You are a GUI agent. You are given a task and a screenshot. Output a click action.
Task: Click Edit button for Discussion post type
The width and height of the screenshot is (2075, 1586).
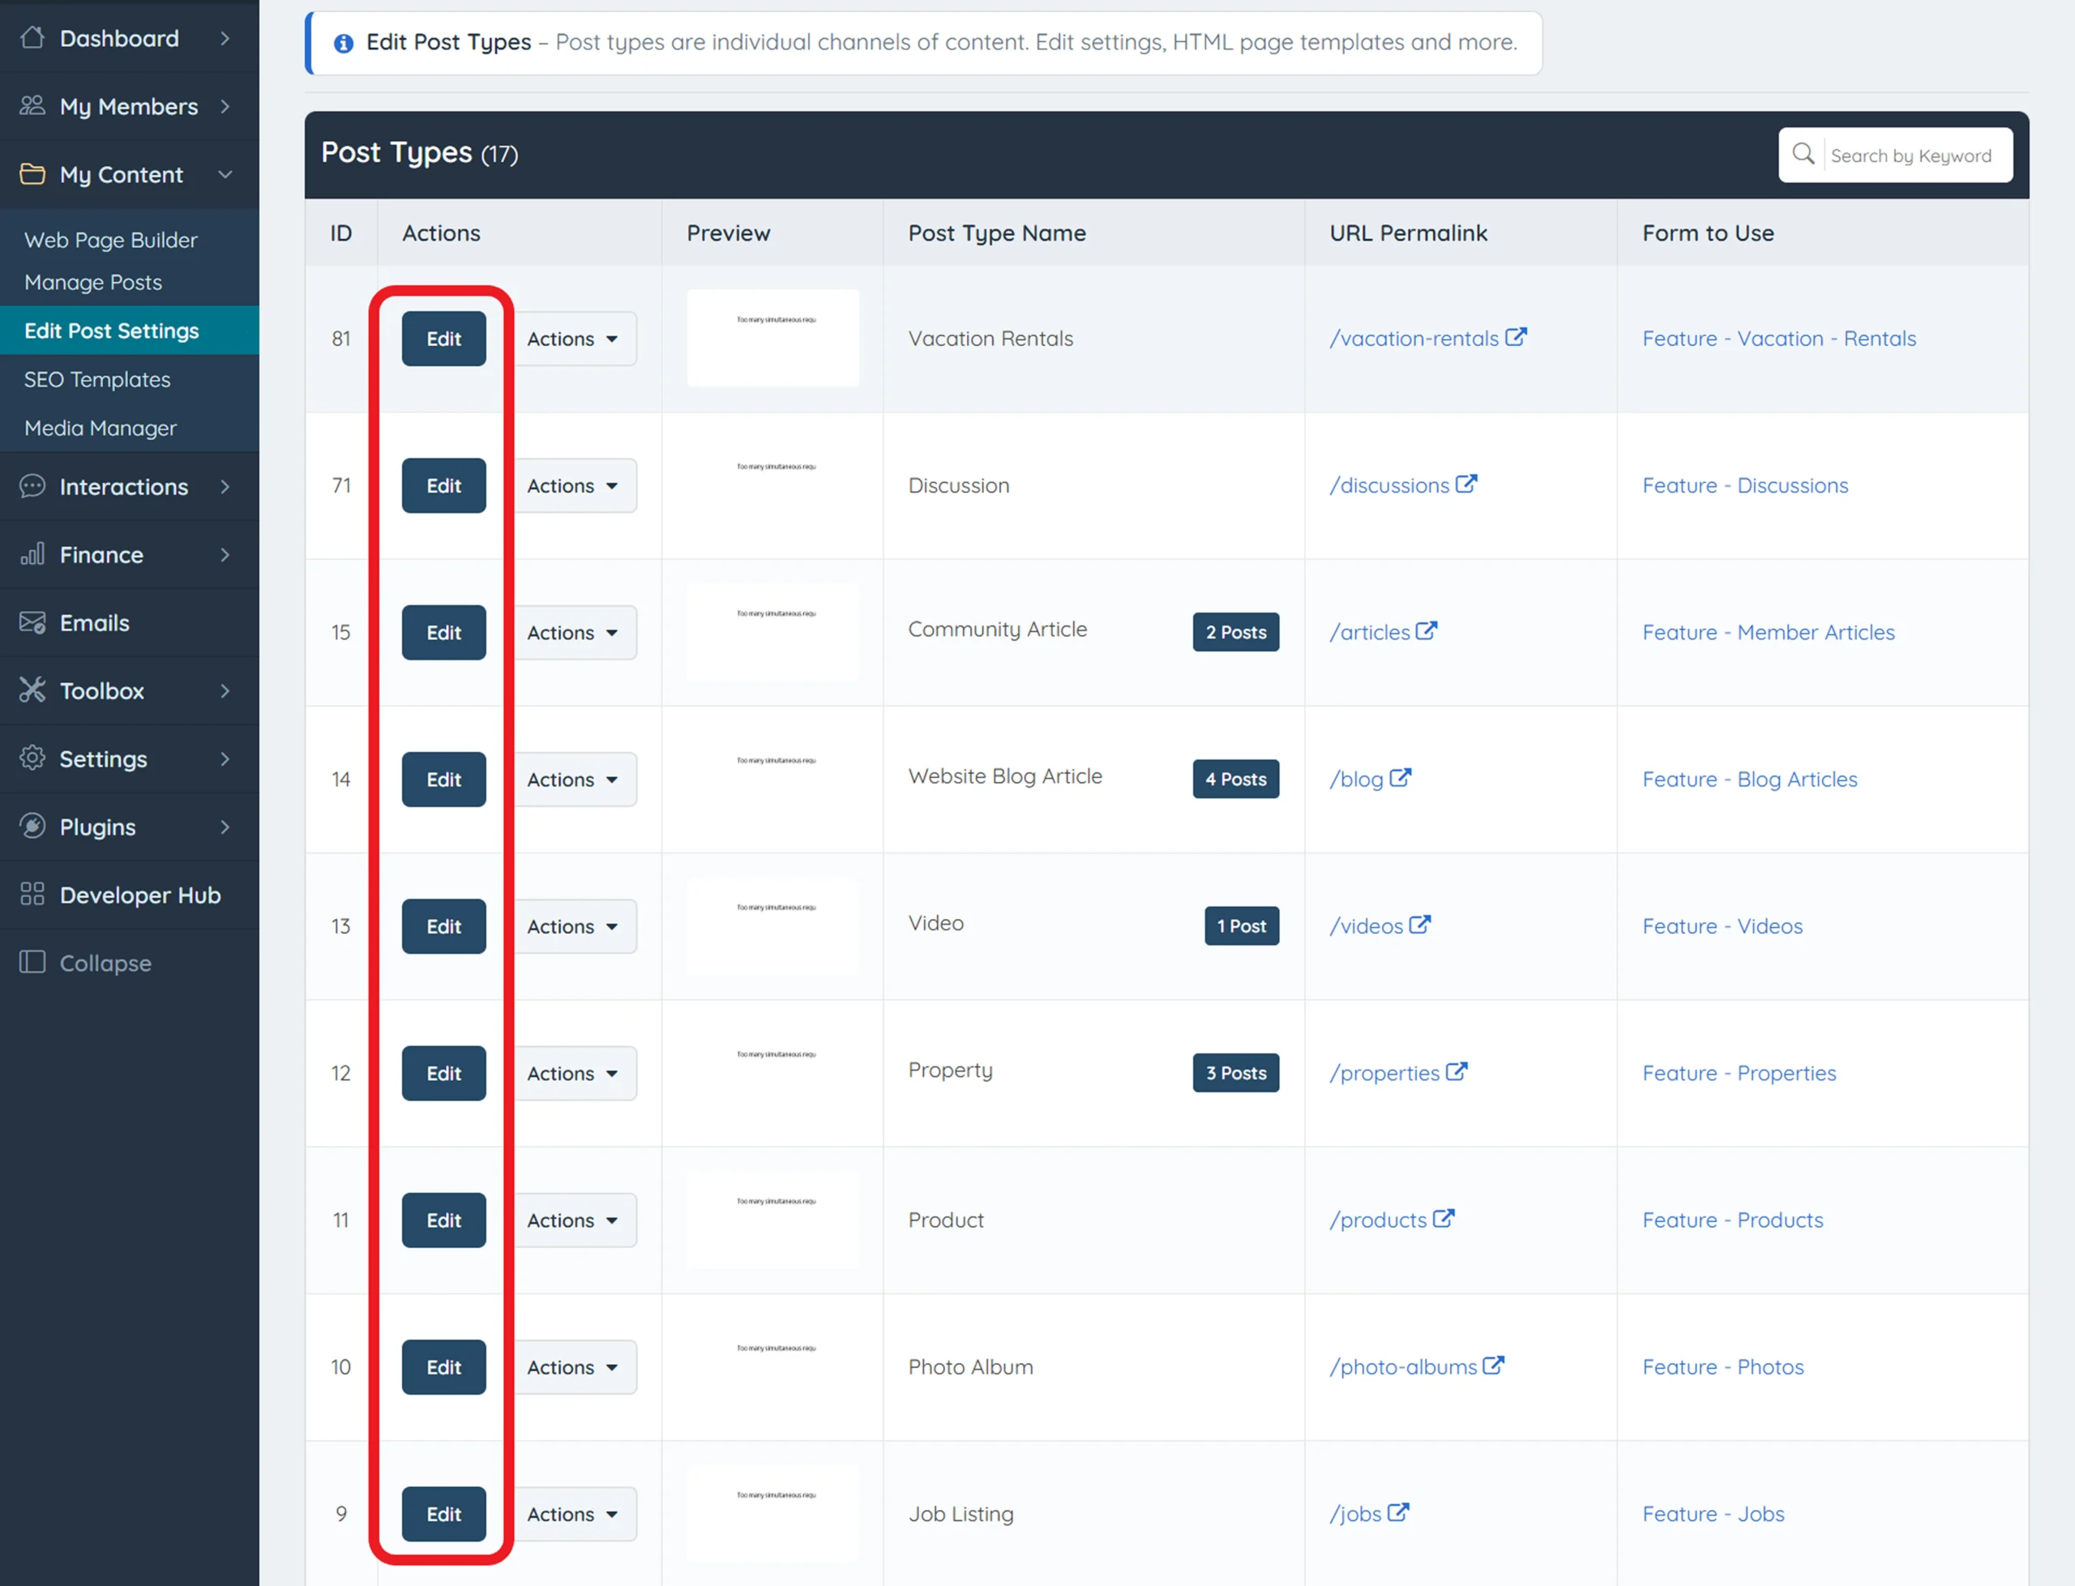pyautogui.click(x=443, y=485)
